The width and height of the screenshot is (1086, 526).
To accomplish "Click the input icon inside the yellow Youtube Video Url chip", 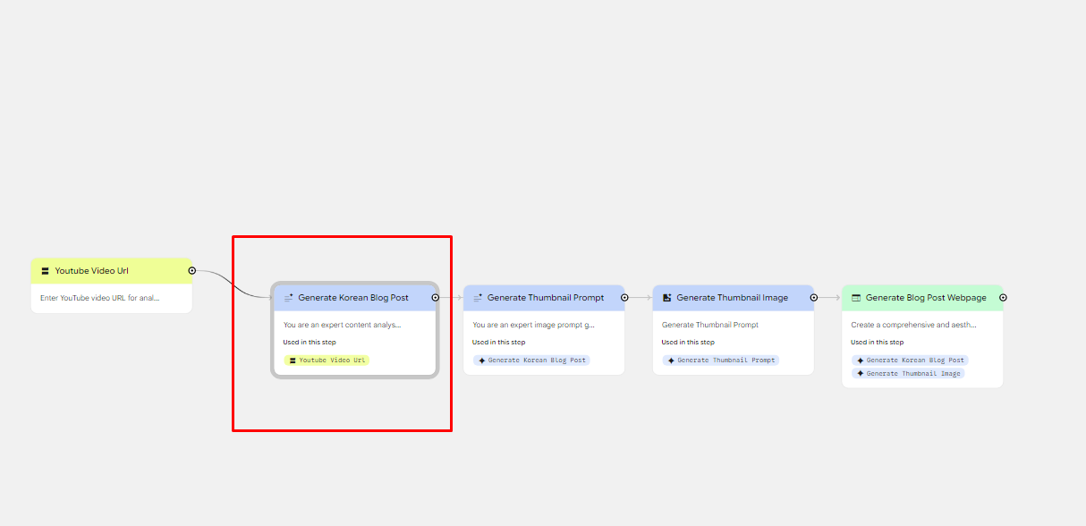I will (x=293, y=361).
